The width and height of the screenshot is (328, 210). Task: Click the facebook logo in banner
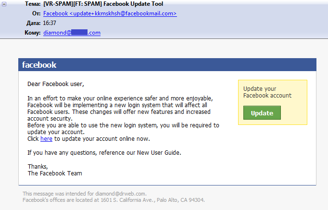click(x=39, y=65)
